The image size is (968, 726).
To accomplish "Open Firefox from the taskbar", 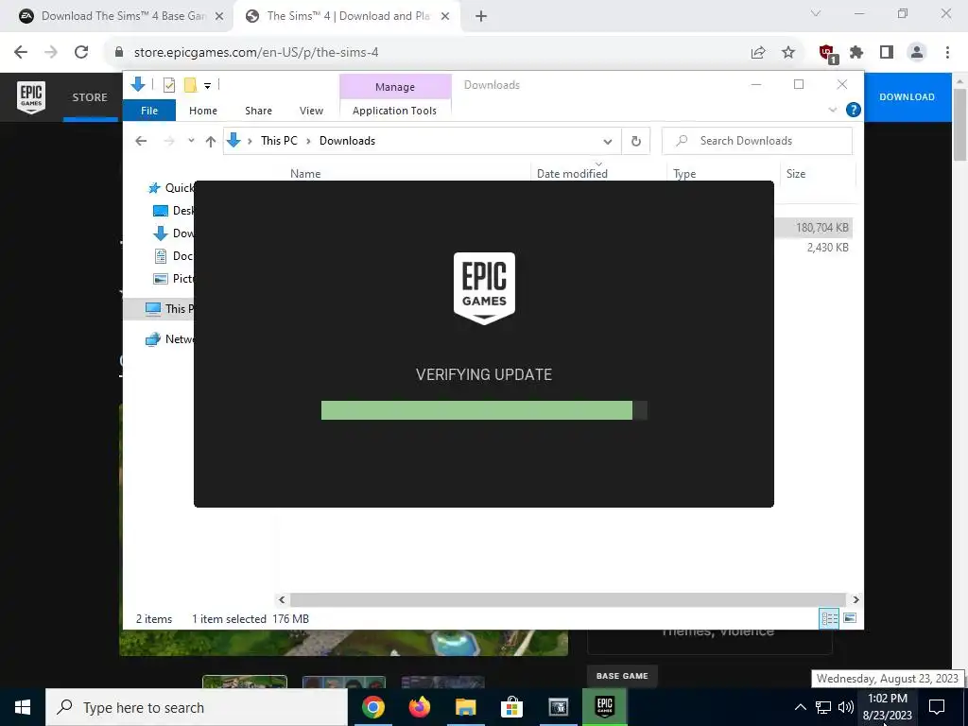I will (420, 707).
